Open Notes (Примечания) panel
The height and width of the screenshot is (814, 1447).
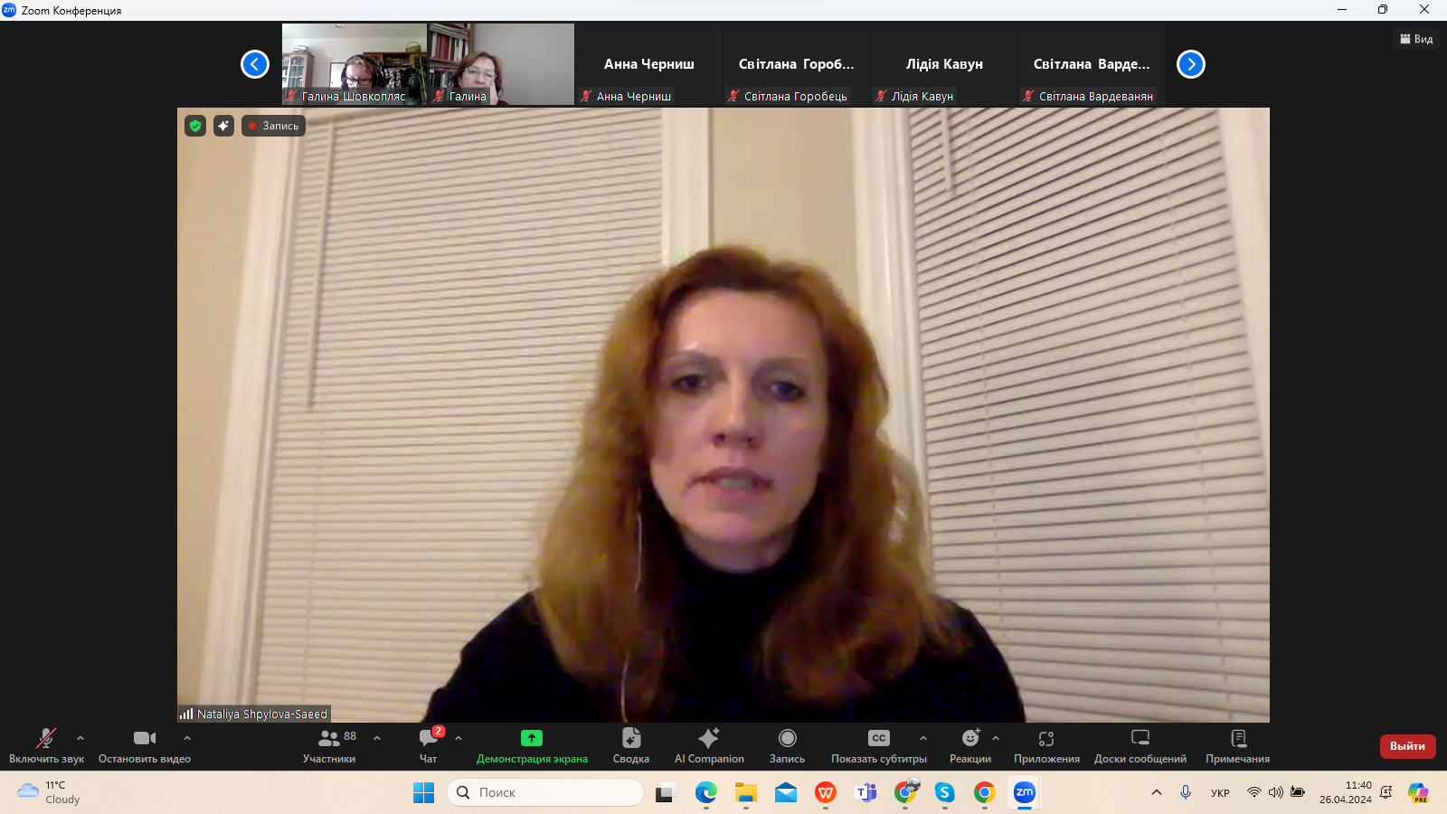1237,745
